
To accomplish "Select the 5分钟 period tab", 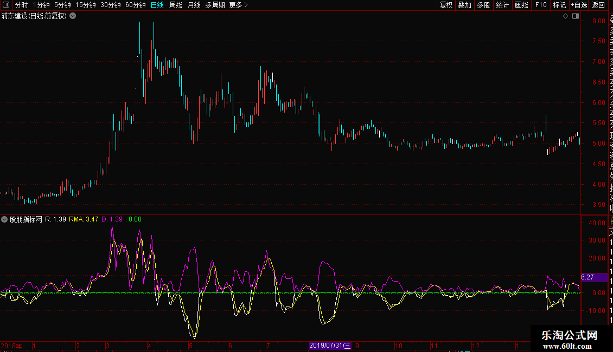I will (62, 5).
